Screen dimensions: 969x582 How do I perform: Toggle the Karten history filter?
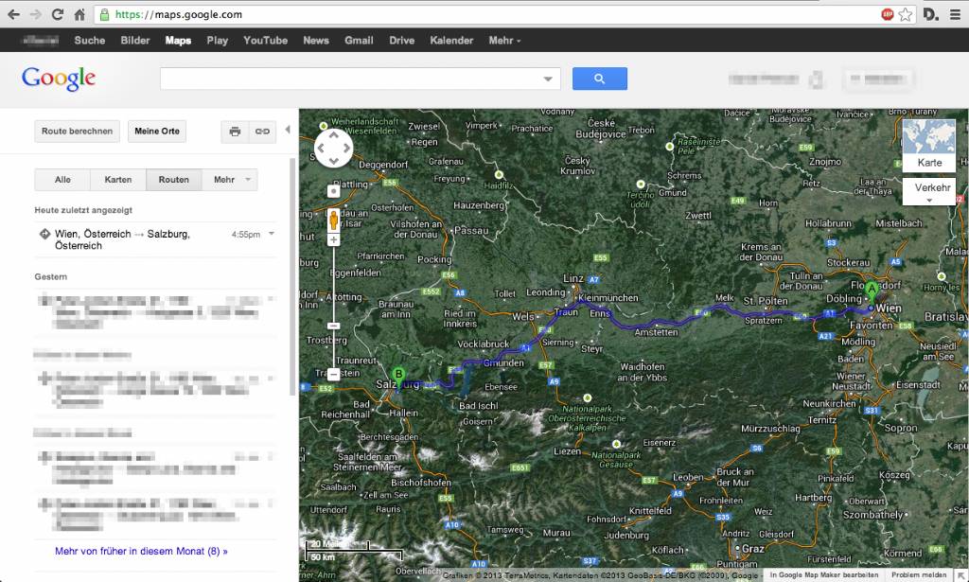point(118,180)
